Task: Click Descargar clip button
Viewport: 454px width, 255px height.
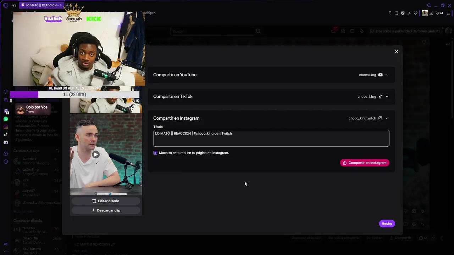Action: [106, 210]
